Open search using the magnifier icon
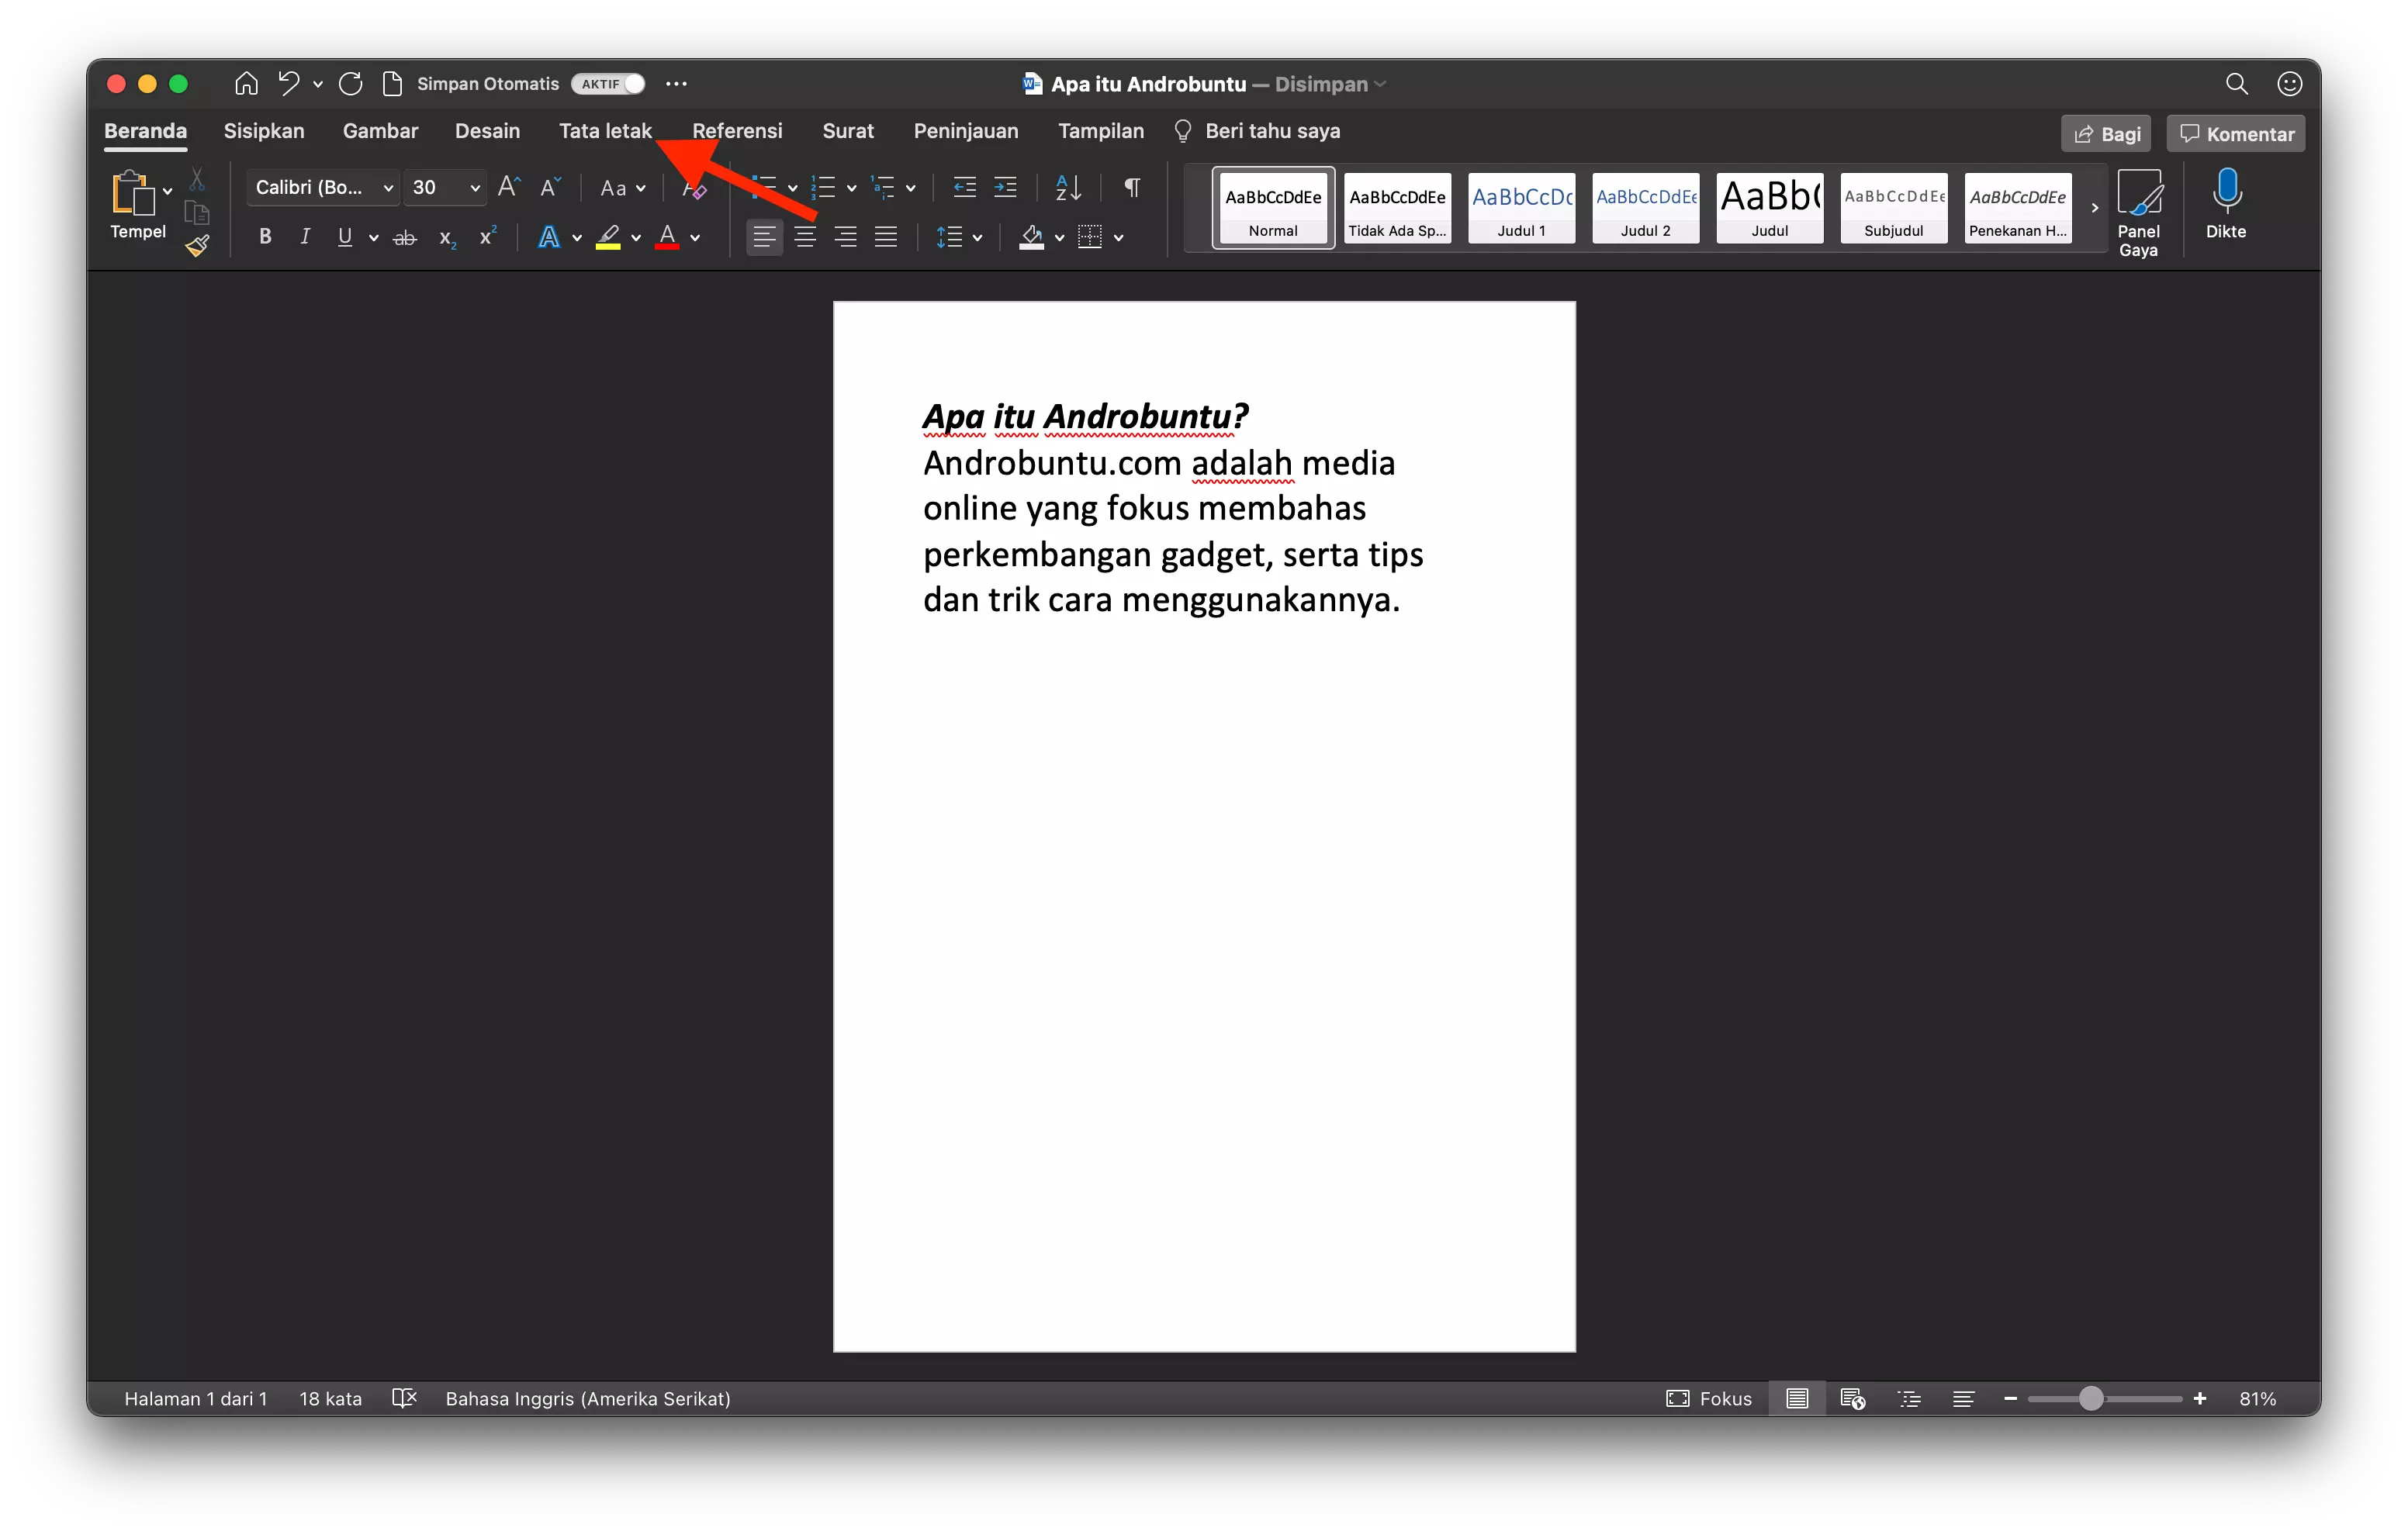Image resolution: width=2408 pixels, height=1531 pixels. [2237, 84]
